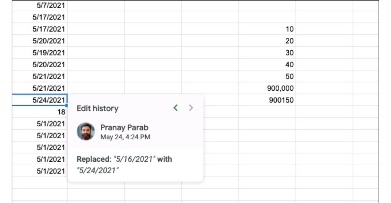Click the Pranay Parab name label
Image resolution: width=391 pixels, height=203 pixels.
click(124, 128)
